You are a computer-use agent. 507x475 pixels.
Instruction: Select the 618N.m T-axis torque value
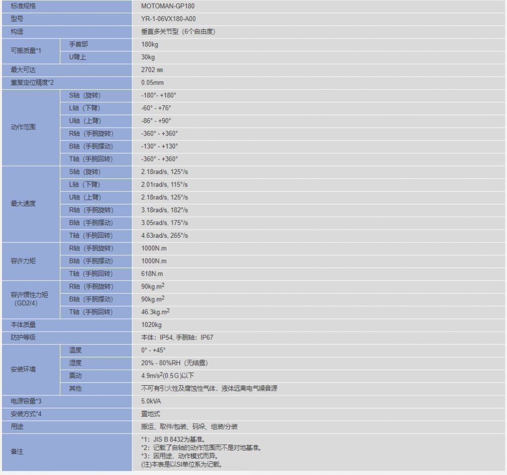click(x=152, y=274)
